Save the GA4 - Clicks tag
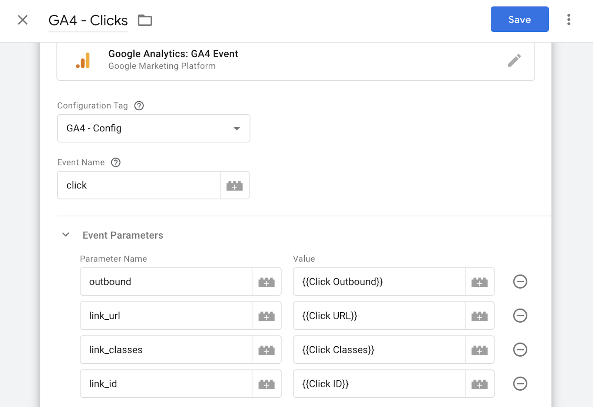 click(519, 19)
